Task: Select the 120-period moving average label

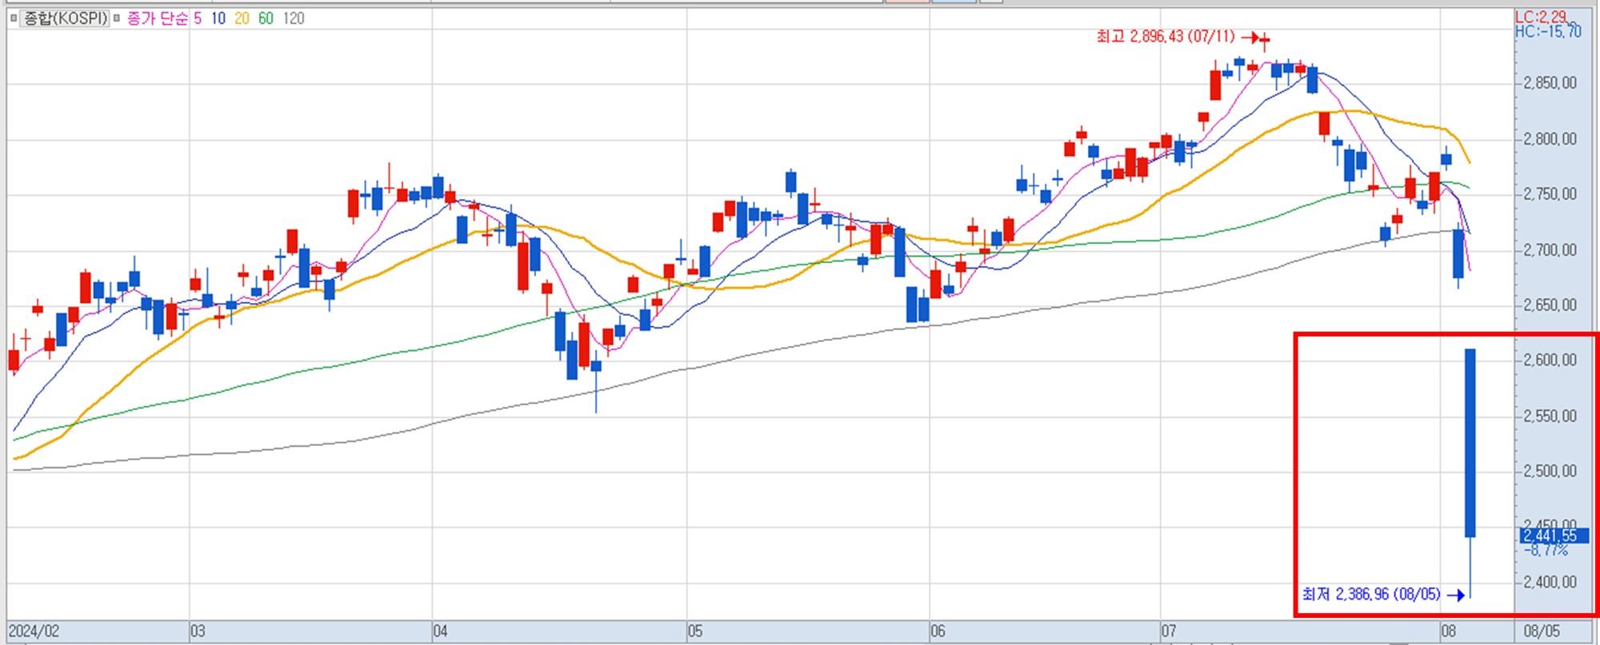Action: 294,18
